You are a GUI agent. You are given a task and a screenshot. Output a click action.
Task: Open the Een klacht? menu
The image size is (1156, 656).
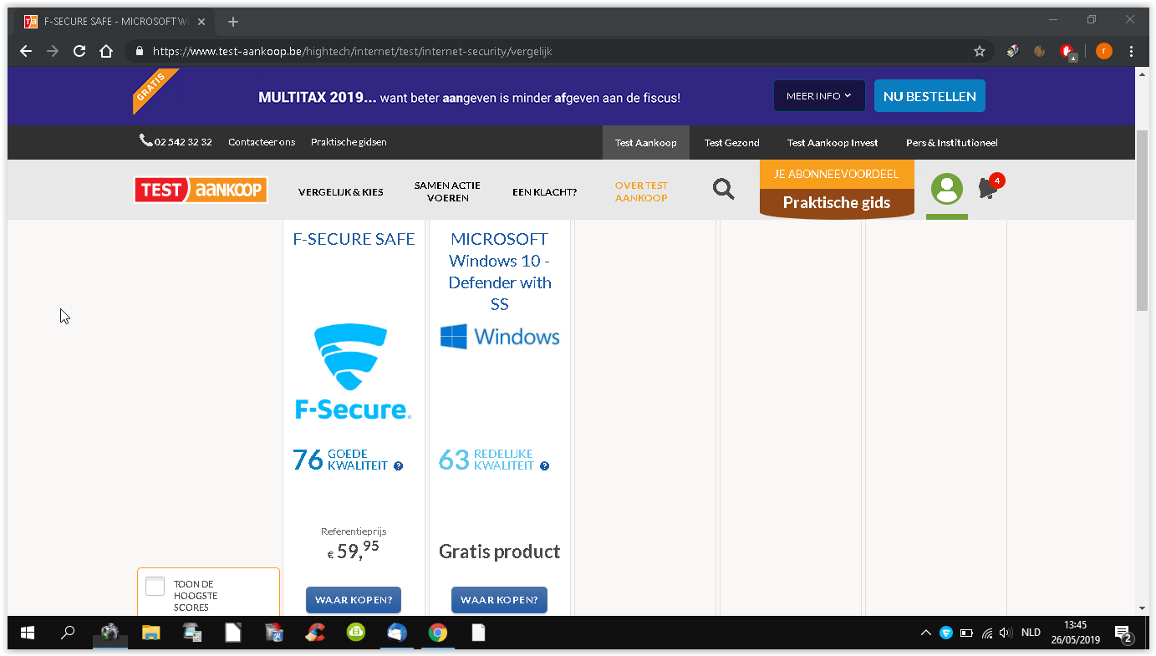point(545,192)
